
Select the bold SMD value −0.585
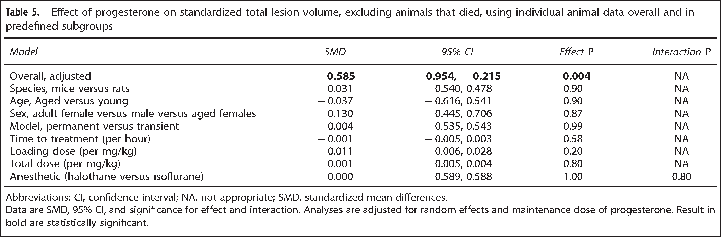click(x=336, y=76)
